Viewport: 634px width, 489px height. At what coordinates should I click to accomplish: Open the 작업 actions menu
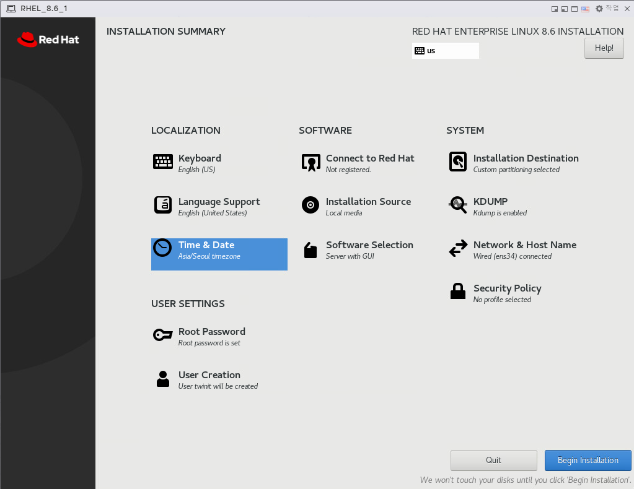612,8
